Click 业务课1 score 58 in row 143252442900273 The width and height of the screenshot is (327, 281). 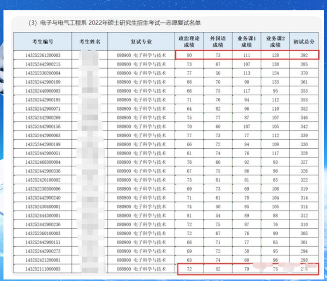246,251
